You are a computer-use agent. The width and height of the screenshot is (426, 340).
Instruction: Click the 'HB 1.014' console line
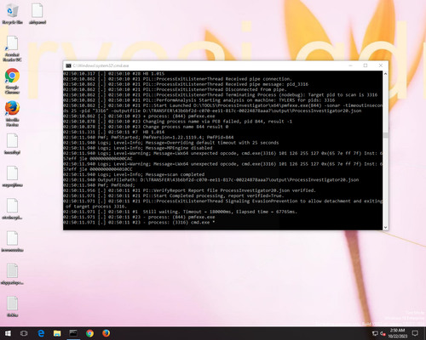(113, 132)
